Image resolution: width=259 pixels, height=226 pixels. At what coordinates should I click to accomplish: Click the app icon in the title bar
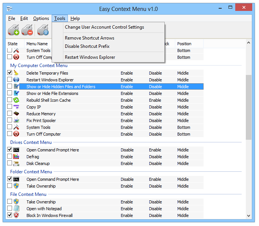click(x=9, y=8)
